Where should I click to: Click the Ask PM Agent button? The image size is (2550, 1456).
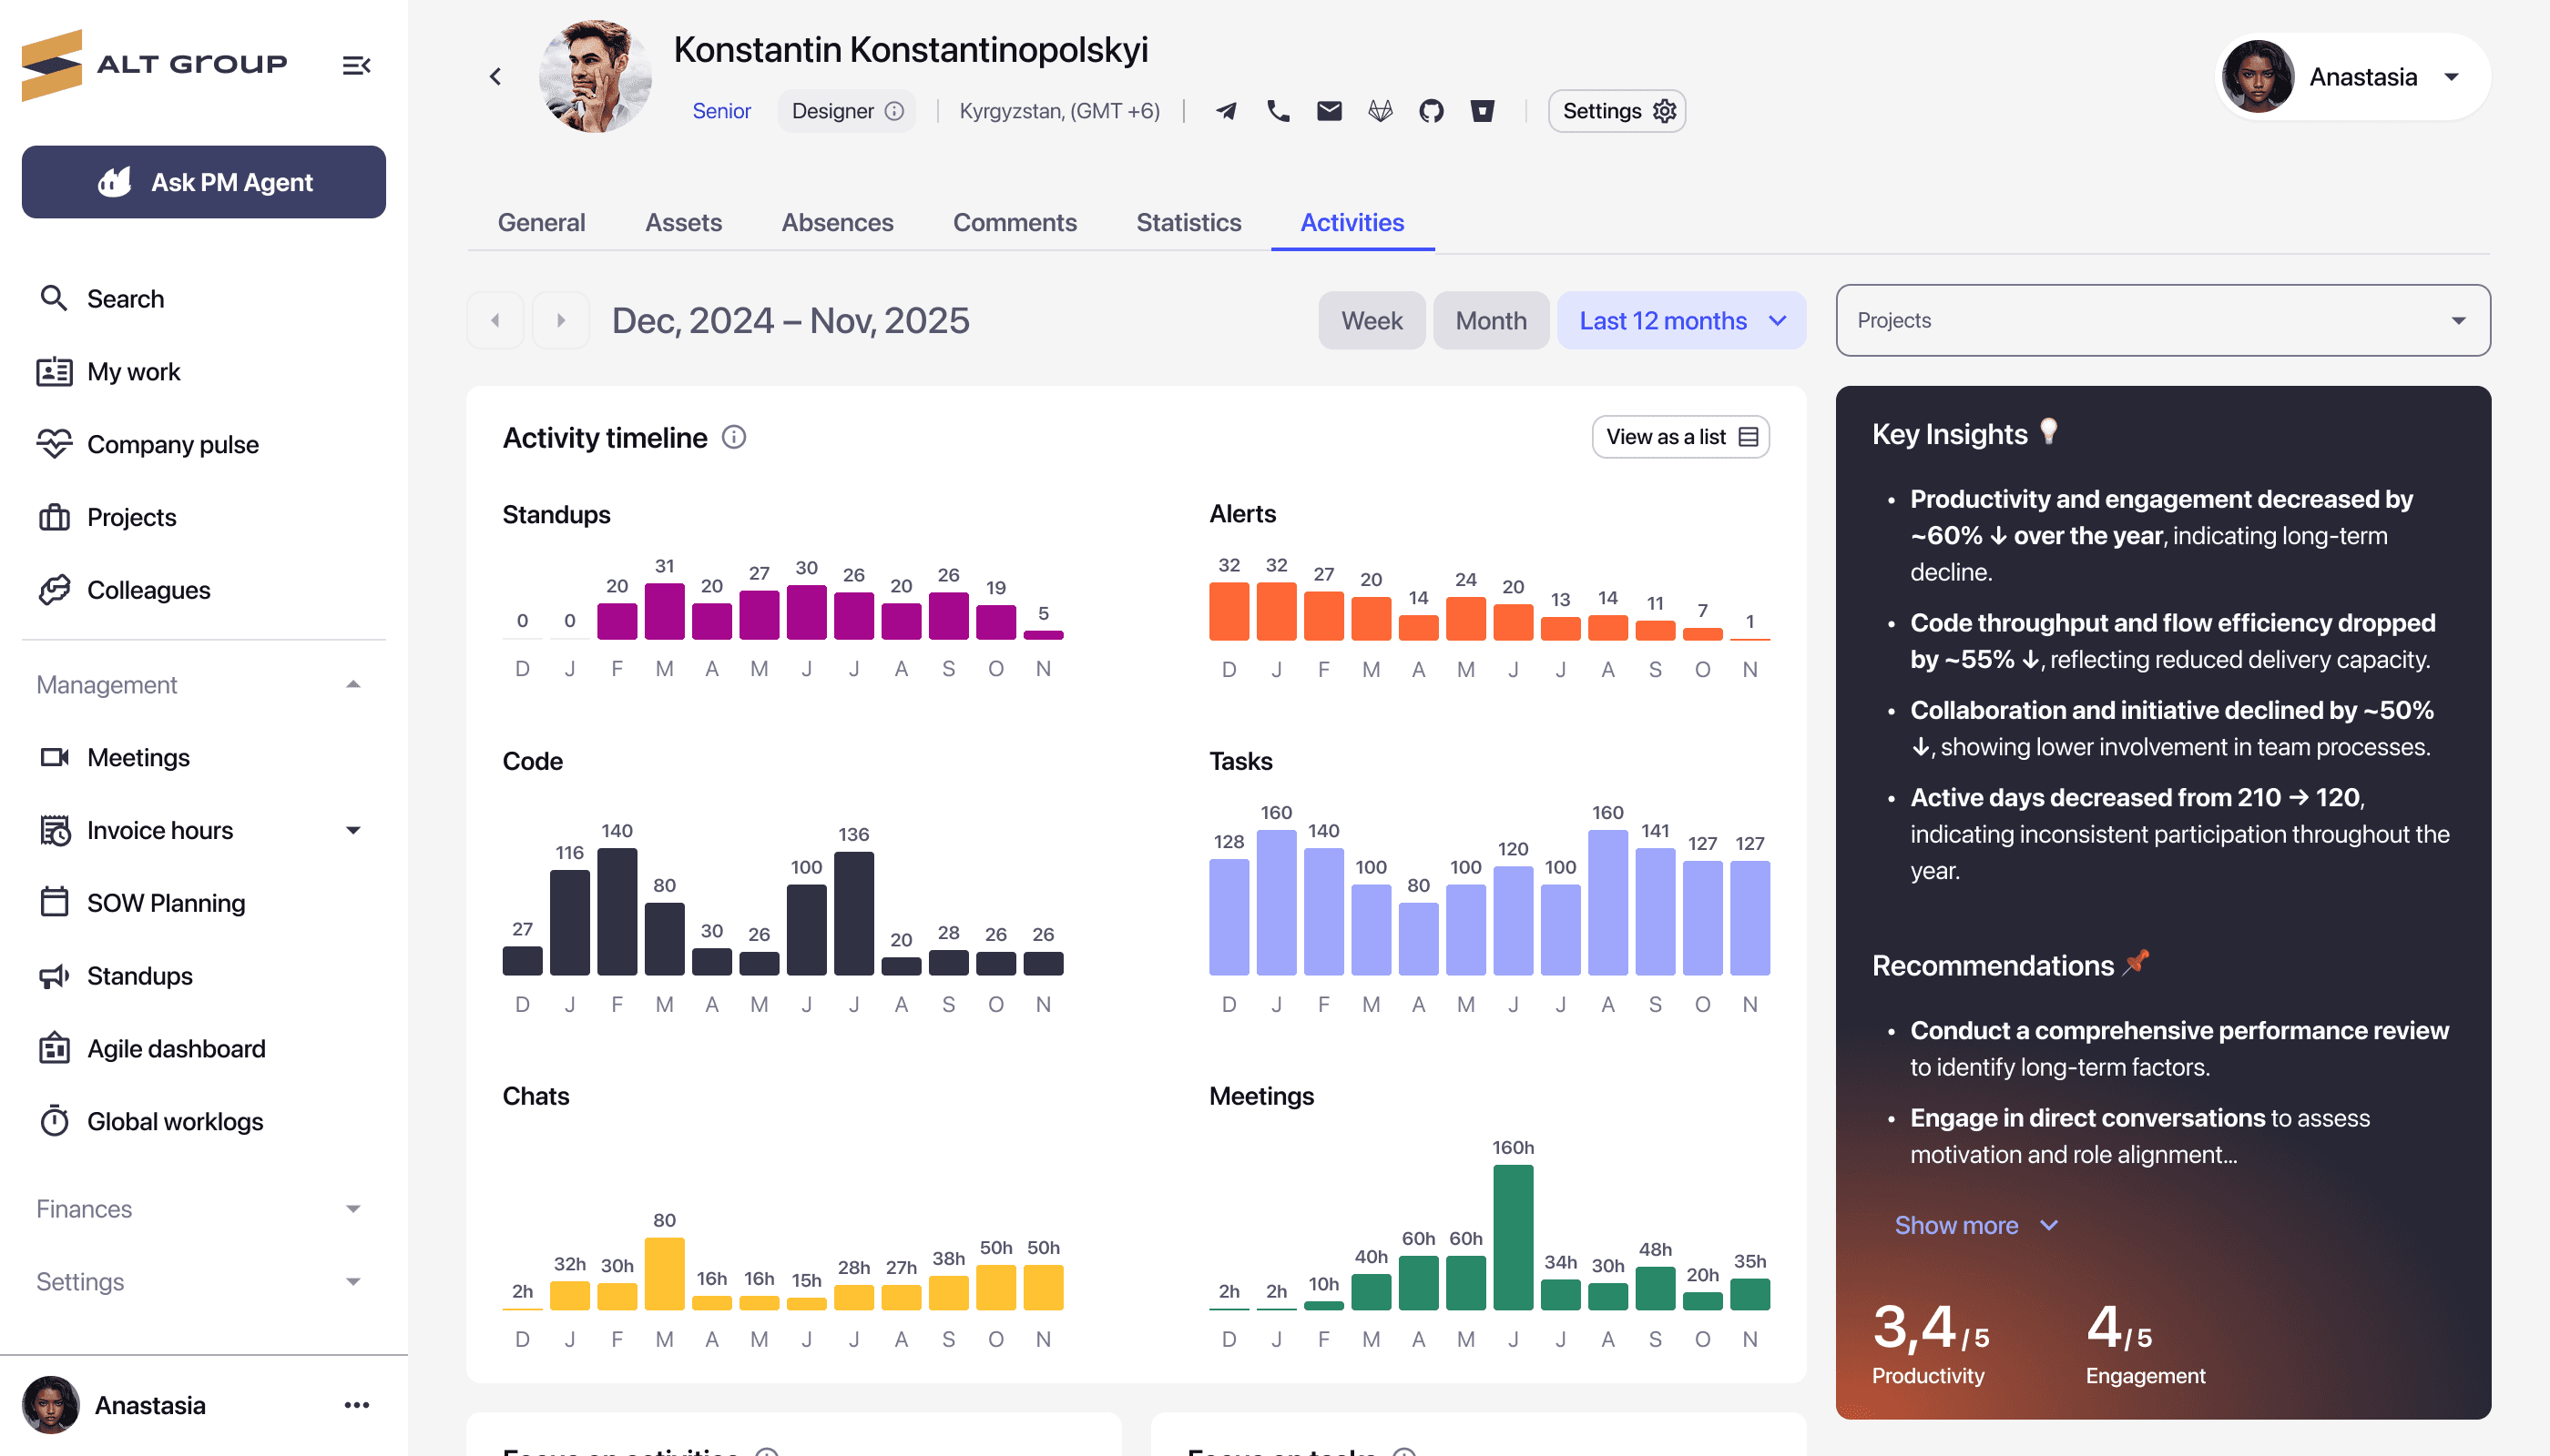(x=204, y=182)
